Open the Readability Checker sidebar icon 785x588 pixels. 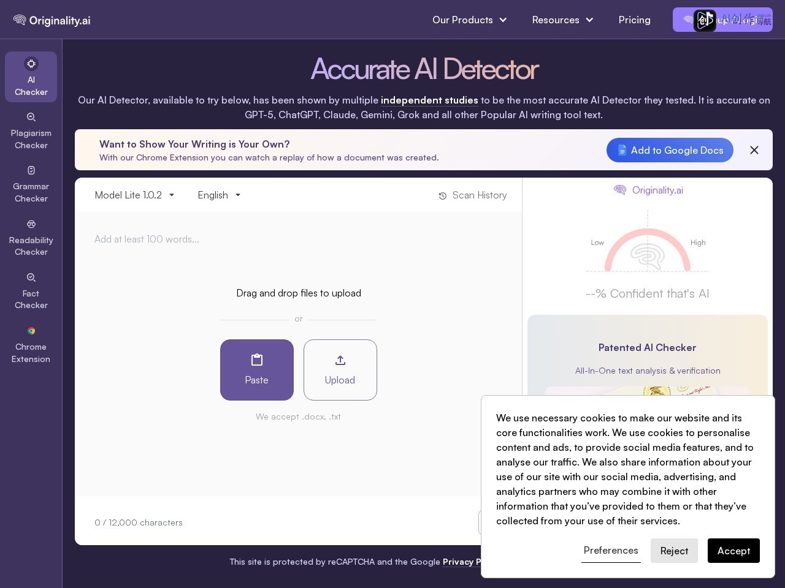31,238
